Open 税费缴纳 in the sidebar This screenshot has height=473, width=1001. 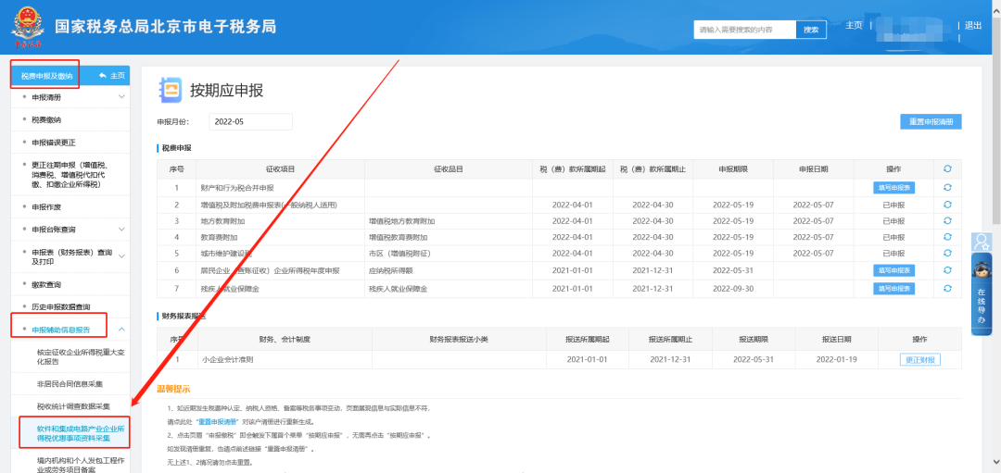click(x=46, y=119)
